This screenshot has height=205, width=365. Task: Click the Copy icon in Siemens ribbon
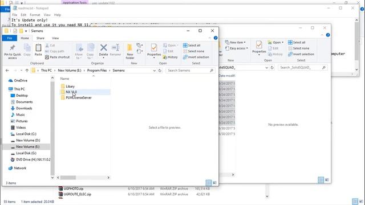[x=27, y=48]
